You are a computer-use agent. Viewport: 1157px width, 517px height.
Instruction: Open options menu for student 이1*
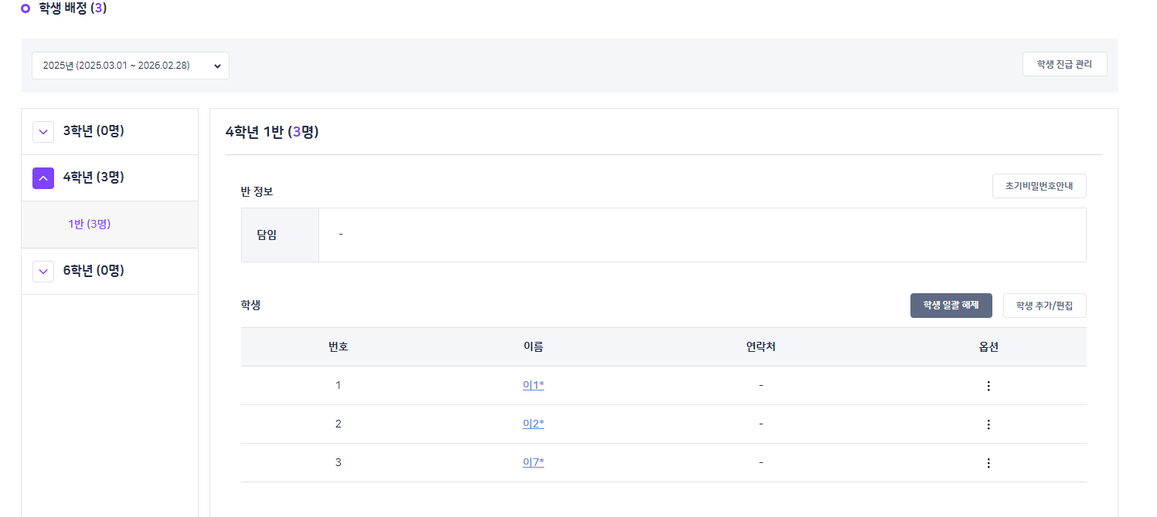[x=988, y=386]
